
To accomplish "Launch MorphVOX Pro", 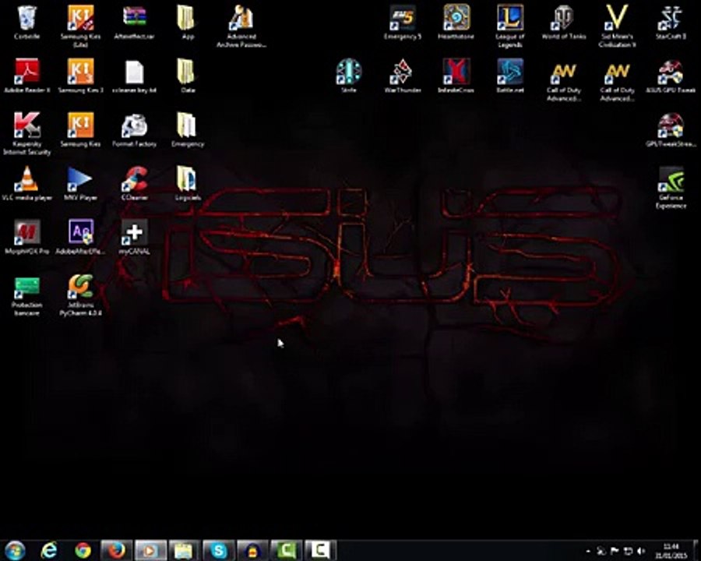I will pos(26,237).
